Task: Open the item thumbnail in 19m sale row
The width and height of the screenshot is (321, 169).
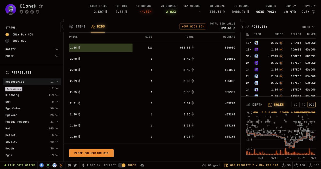Action: [256, 43]
